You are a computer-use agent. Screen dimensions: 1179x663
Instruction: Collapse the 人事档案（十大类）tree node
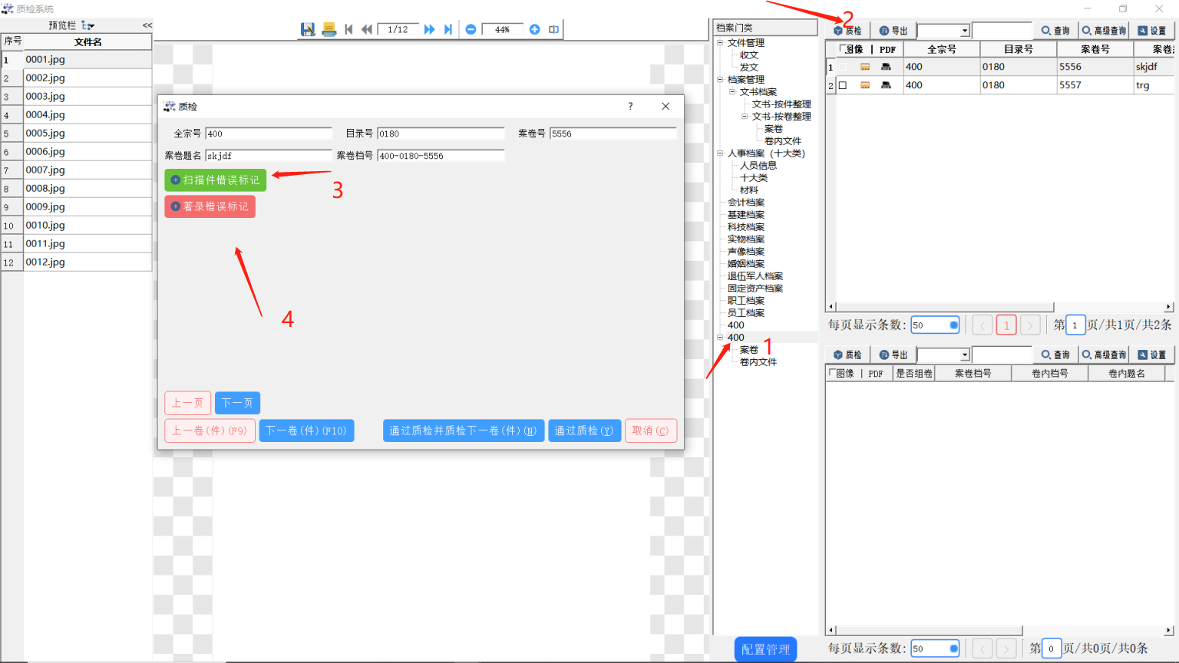[720, 153]
